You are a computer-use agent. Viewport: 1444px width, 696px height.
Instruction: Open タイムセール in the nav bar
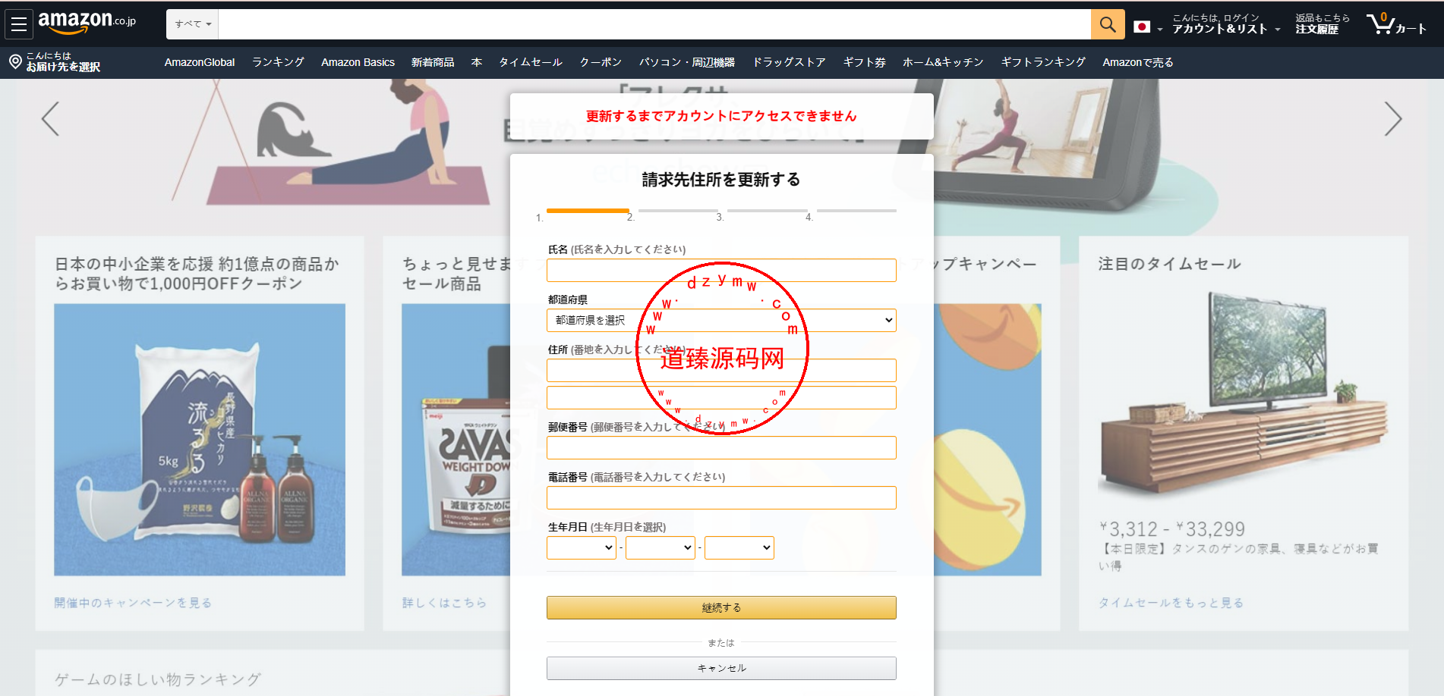pyautogui.click(x=531, y=62)
